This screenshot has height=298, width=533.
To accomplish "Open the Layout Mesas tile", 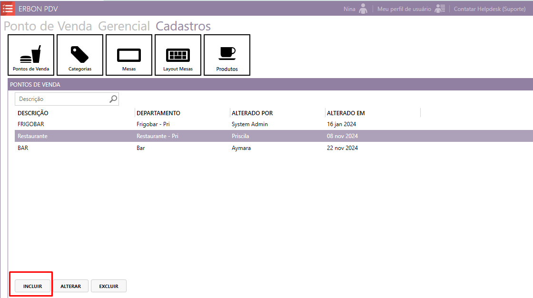I will 178,55.
